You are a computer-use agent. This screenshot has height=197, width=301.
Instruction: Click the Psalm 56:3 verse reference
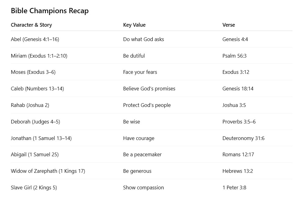pyautogui.click(x=234, y=56)
